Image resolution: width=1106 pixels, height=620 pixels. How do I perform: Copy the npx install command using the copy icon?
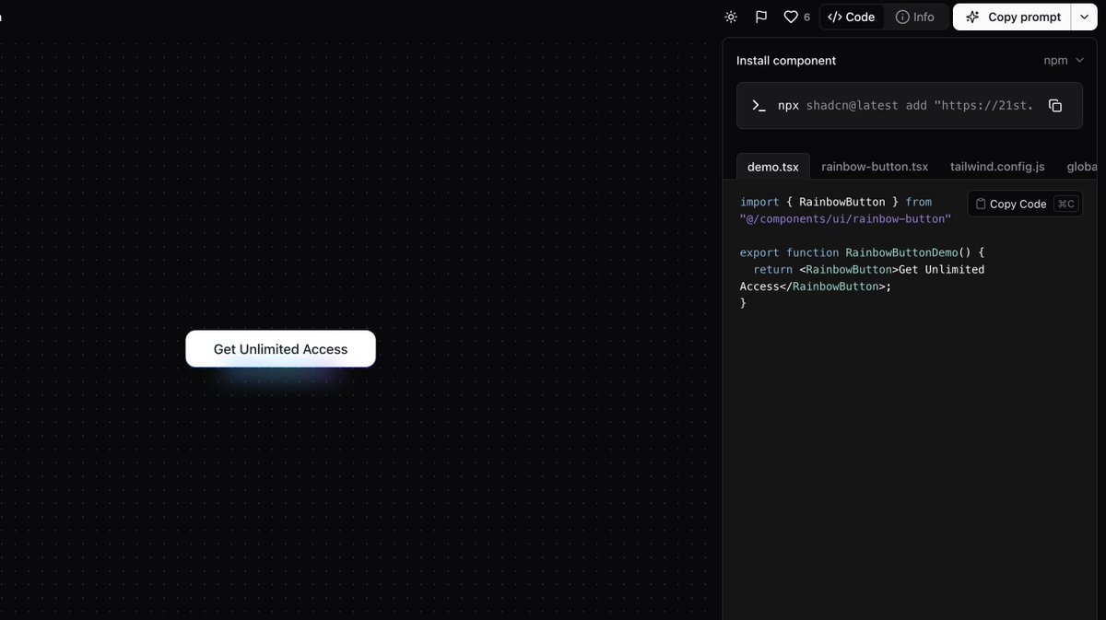pos(1054,105)
